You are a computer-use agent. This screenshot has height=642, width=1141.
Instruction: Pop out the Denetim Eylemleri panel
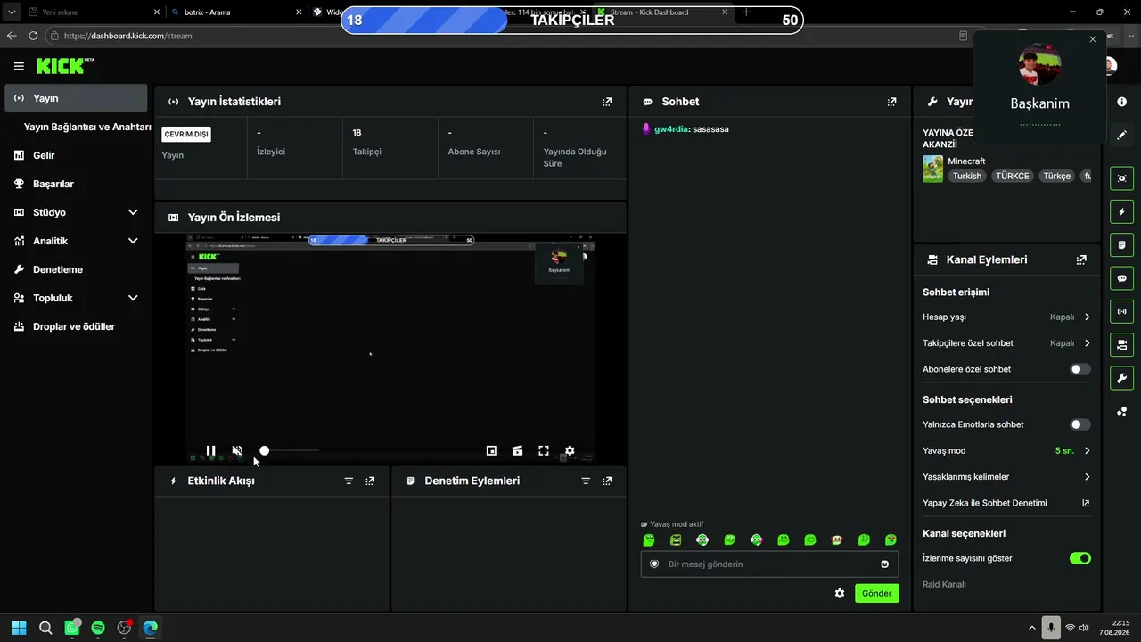pos(607,481)
